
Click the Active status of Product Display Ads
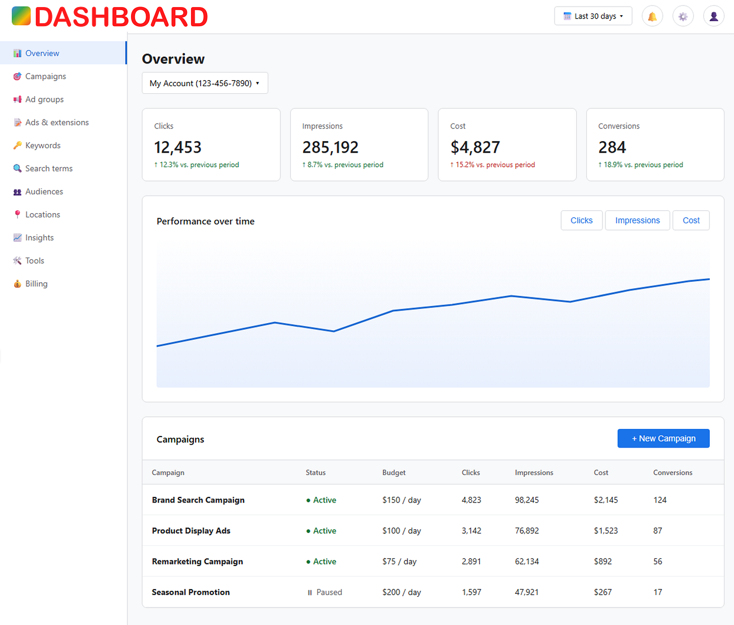pyautogui.click(x=321, y=531)
